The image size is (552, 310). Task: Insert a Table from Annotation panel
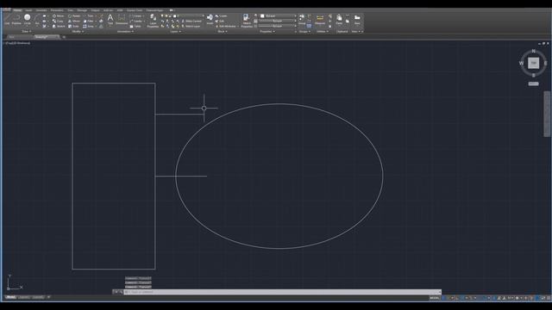point(135,27)
